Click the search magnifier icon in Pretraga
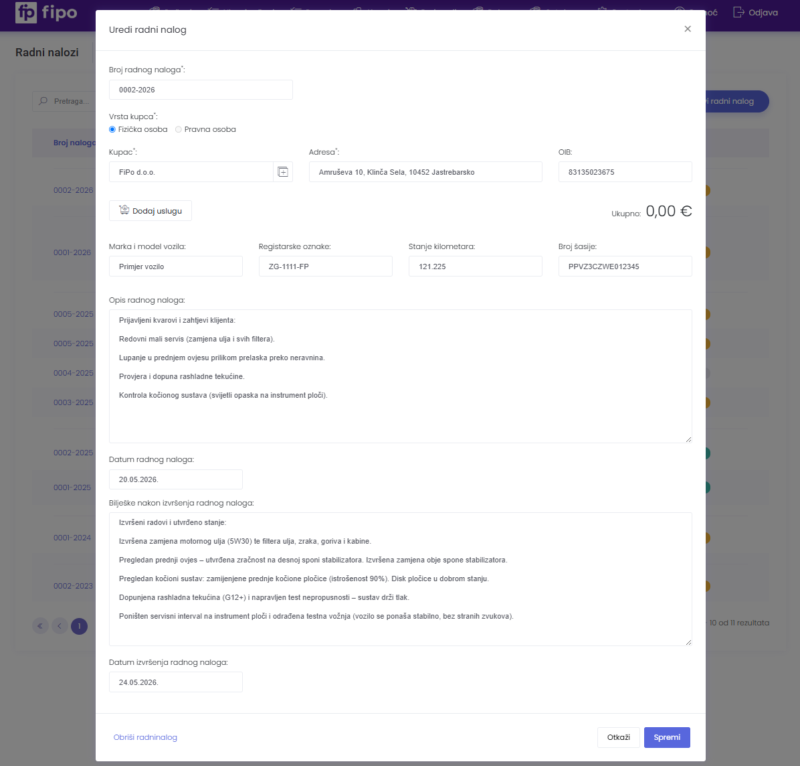This screenshot has height=766, width=800. pos(43,101)
